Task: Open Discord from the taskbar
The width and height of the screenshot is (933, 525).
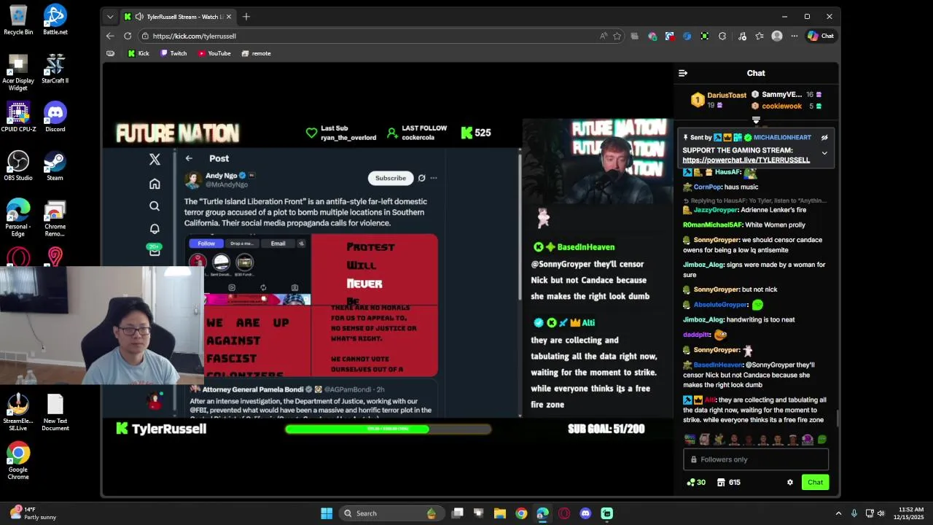Action: click(585, 513)
